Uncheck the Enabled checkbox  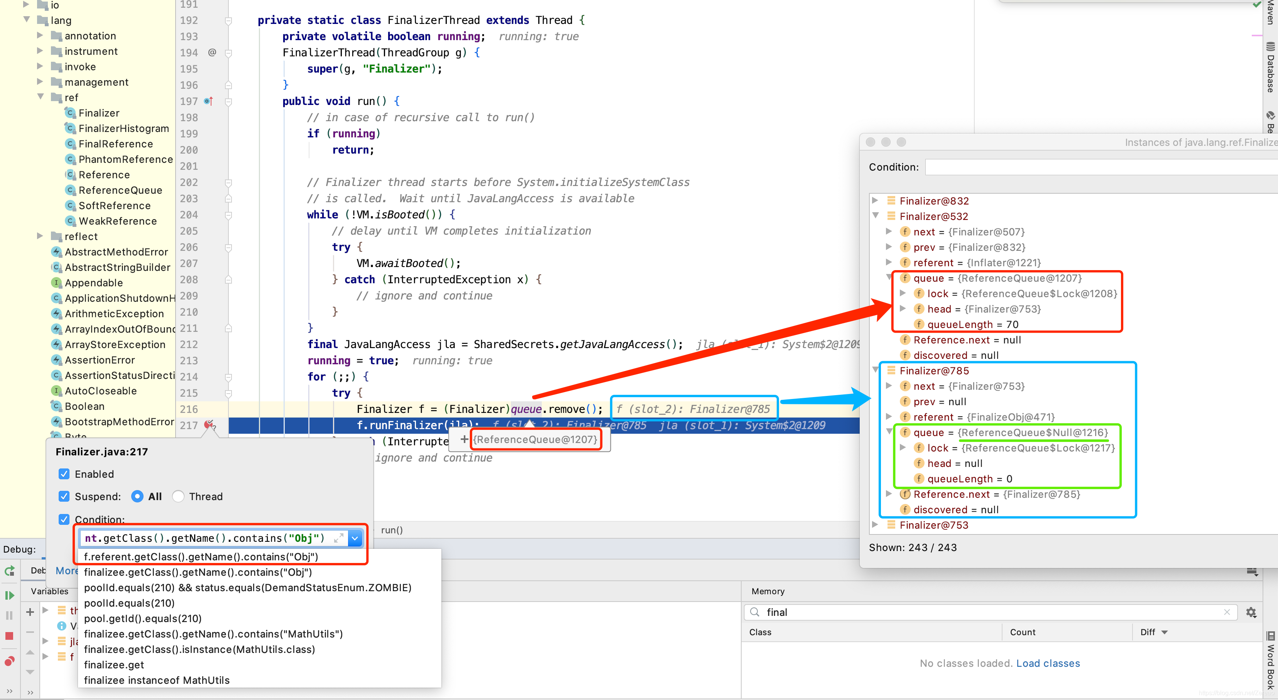pyautogui.click(x=64, y=474)
